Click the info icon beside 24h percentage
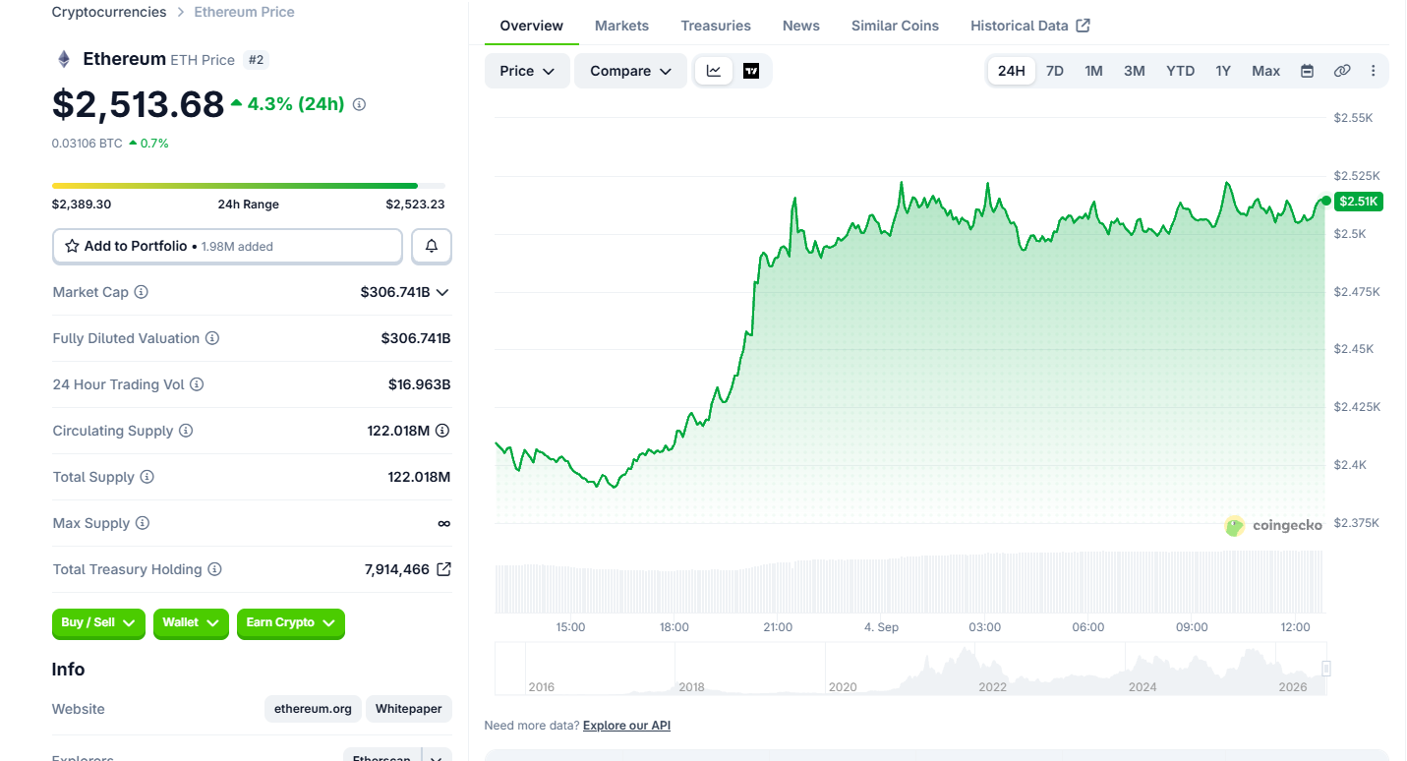 [359, 104]
